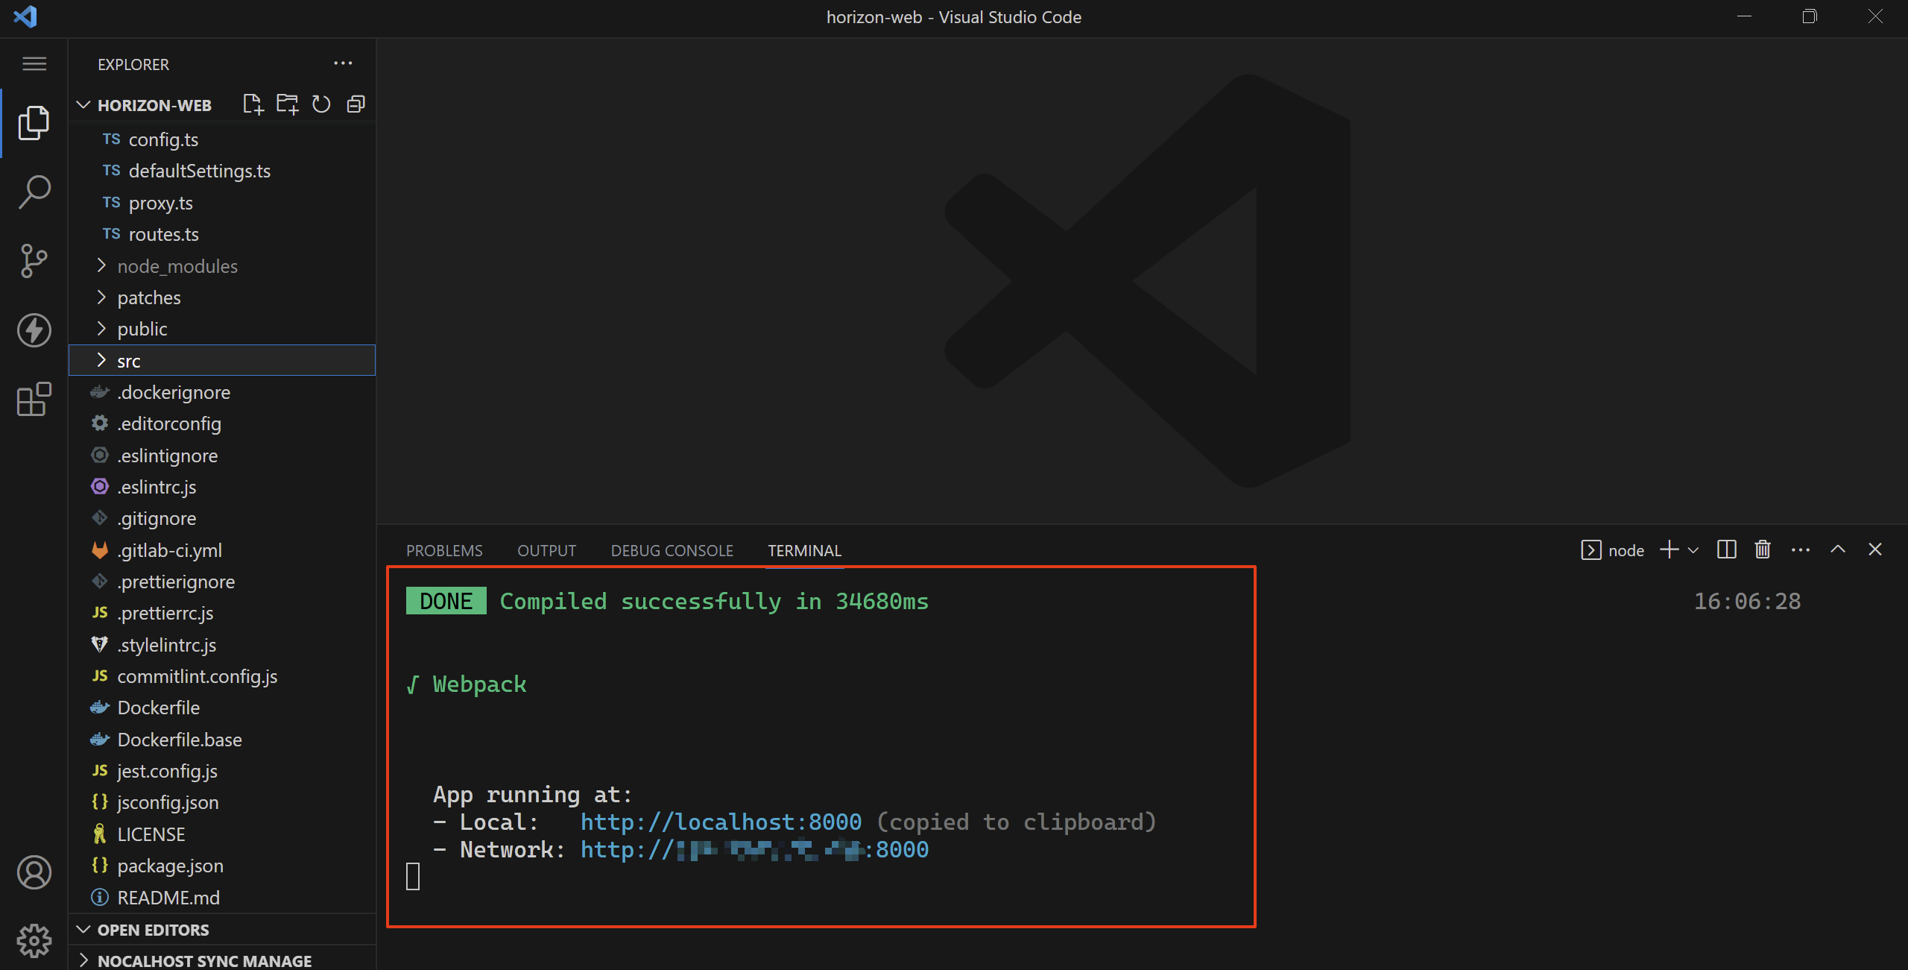Refresh the Explorer file tree
1908x970 pixels.
[321, 104]
